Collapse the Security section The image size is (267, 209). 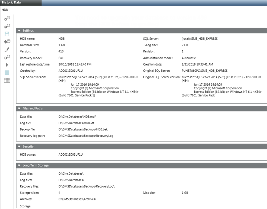tap(19, 146)
